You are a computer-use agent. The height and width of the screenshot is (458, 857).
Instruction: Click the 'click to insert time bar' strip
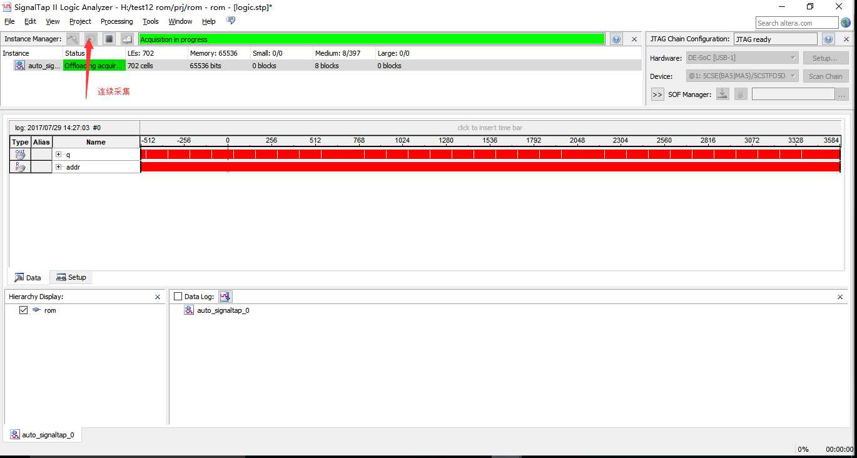pos(490,128)
